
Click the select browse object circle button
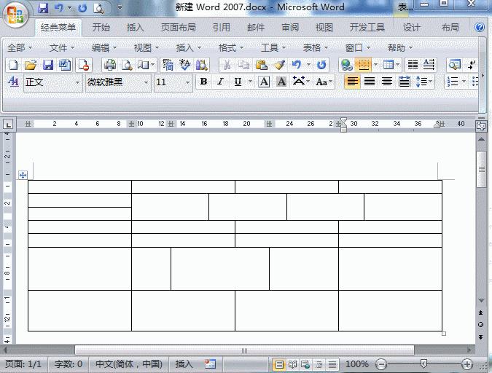point(481,324)
